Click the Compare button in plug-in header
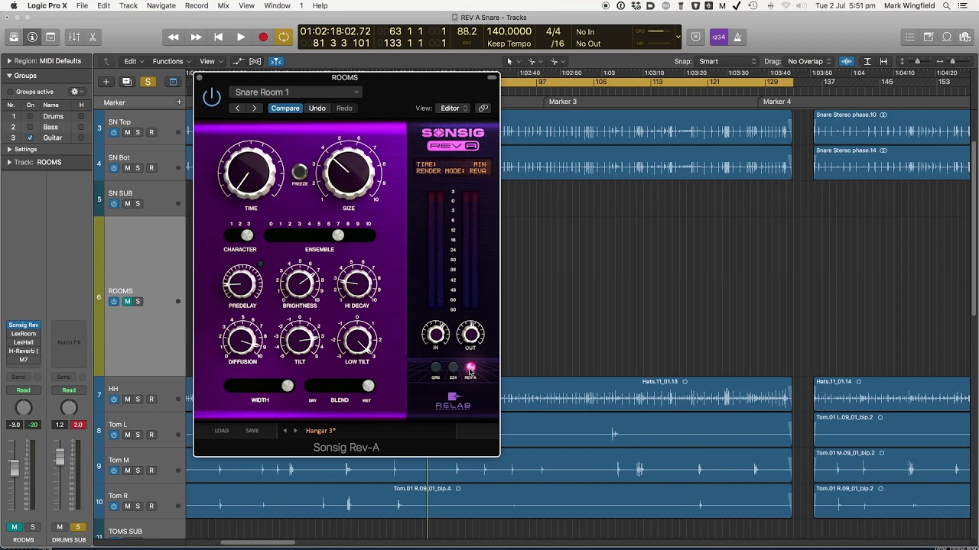 tap(285, 108)
